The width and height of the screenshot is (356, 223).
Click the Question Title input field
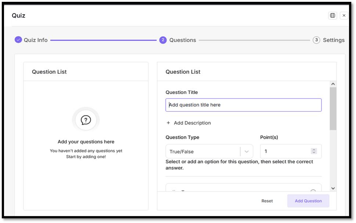(x=243, y=105)
